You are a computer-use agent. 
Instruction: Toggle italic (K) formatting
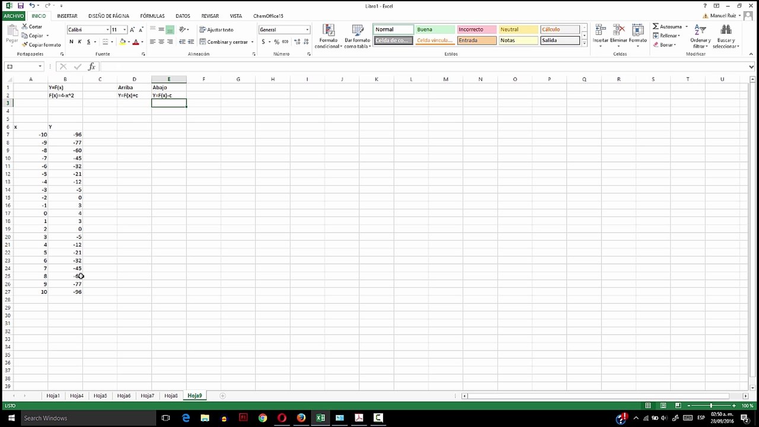[79, 42]
